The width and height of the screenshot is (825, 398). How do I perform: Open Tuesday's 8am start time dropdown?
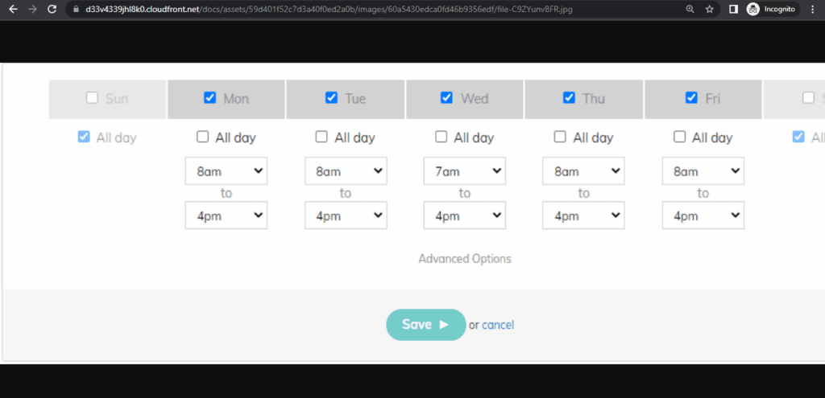click(x=346, y=171)
